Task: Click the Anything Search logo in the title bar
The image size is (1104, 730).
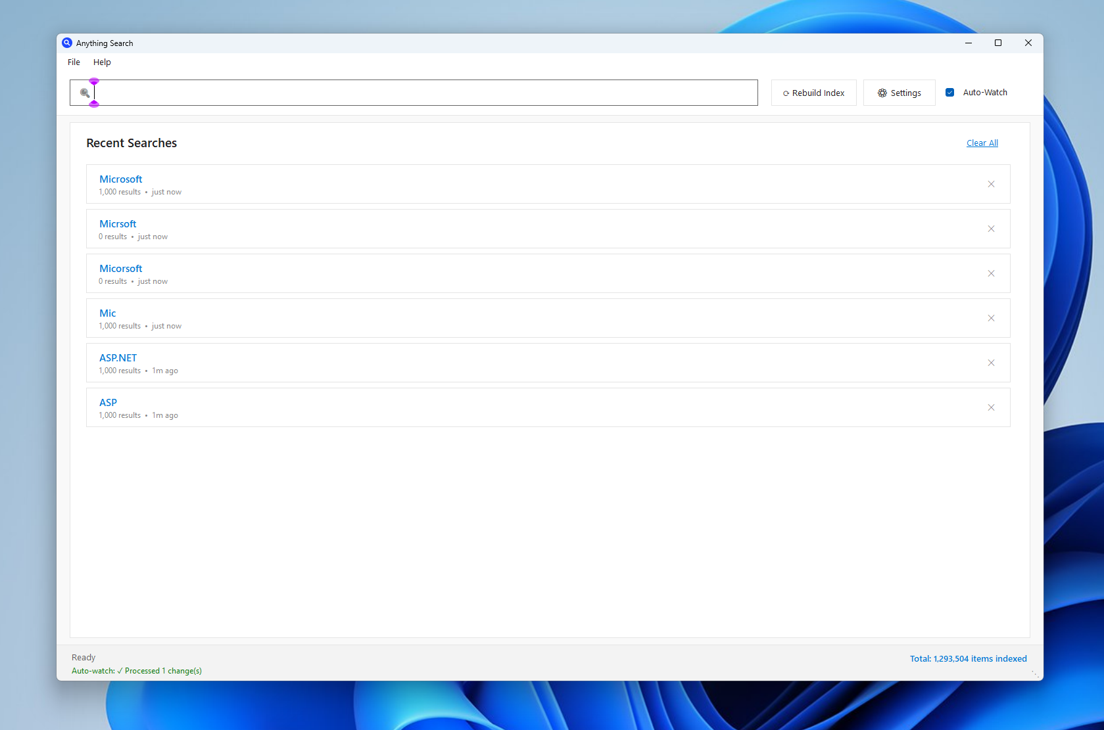Action: tap(66, 42)
